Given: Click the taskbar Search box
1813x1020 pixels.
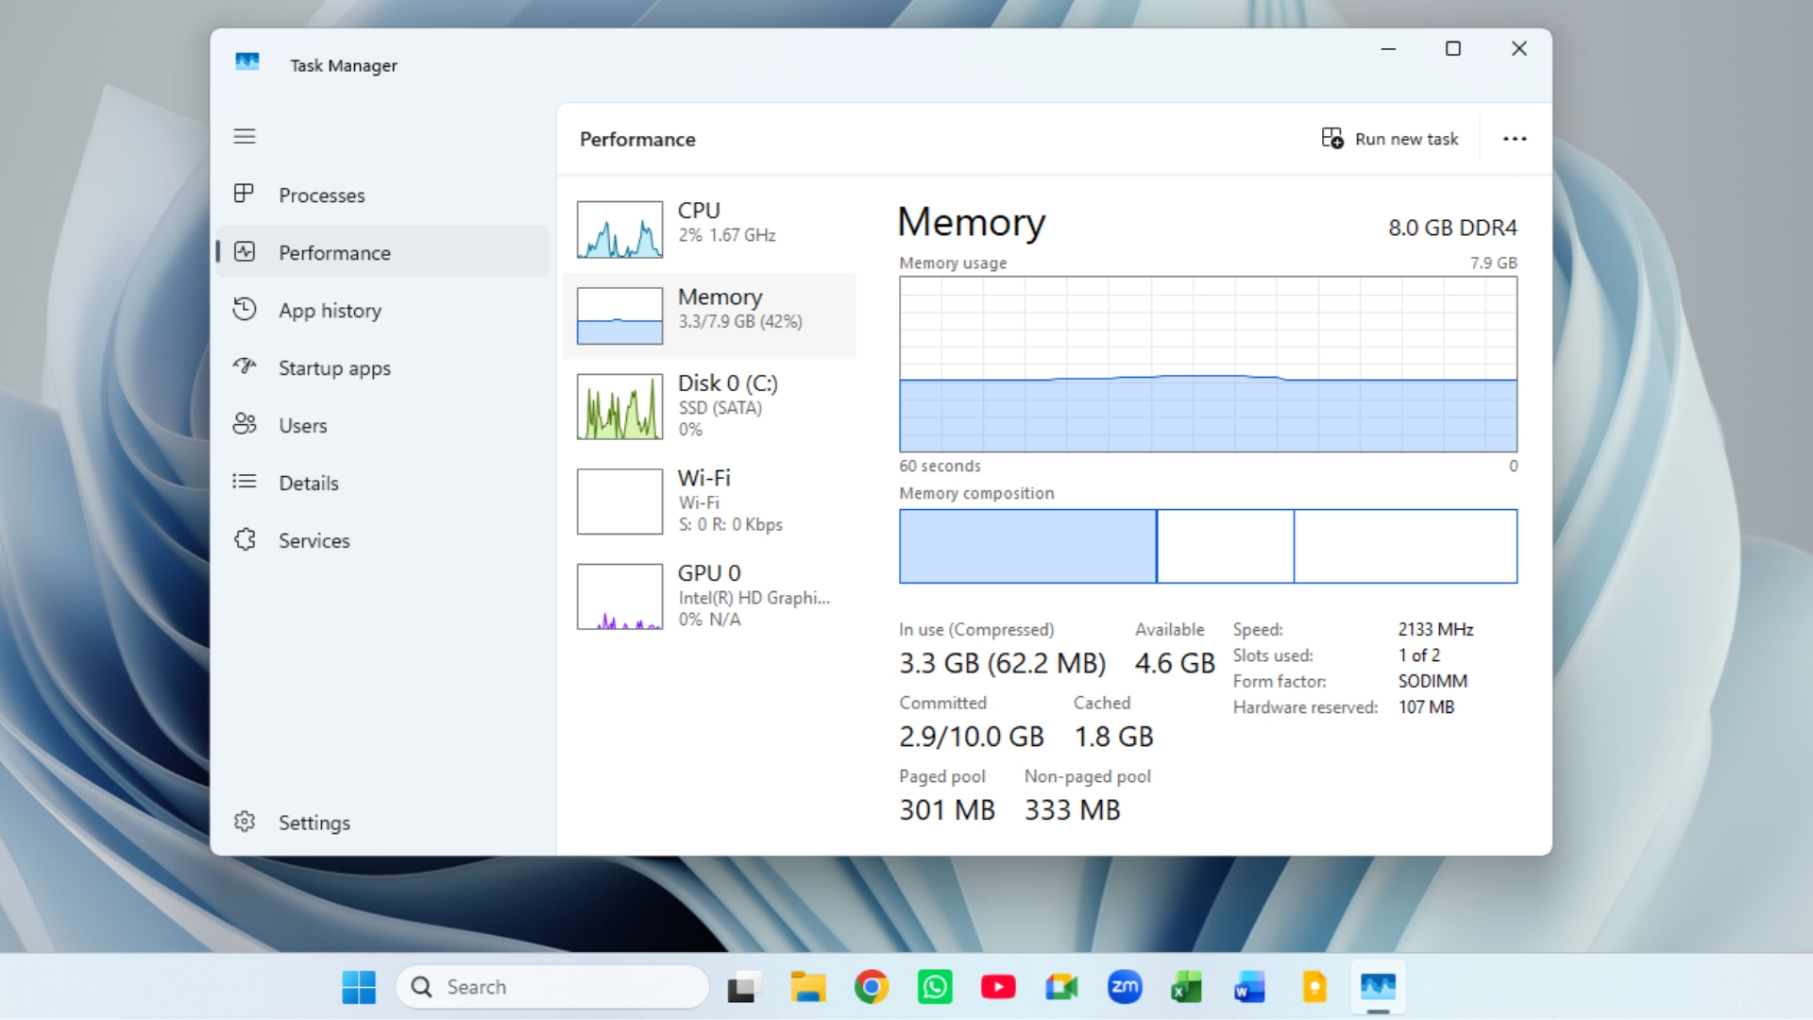Looking at the screenshot, I should pyautogui.click(x=552, y=987).
